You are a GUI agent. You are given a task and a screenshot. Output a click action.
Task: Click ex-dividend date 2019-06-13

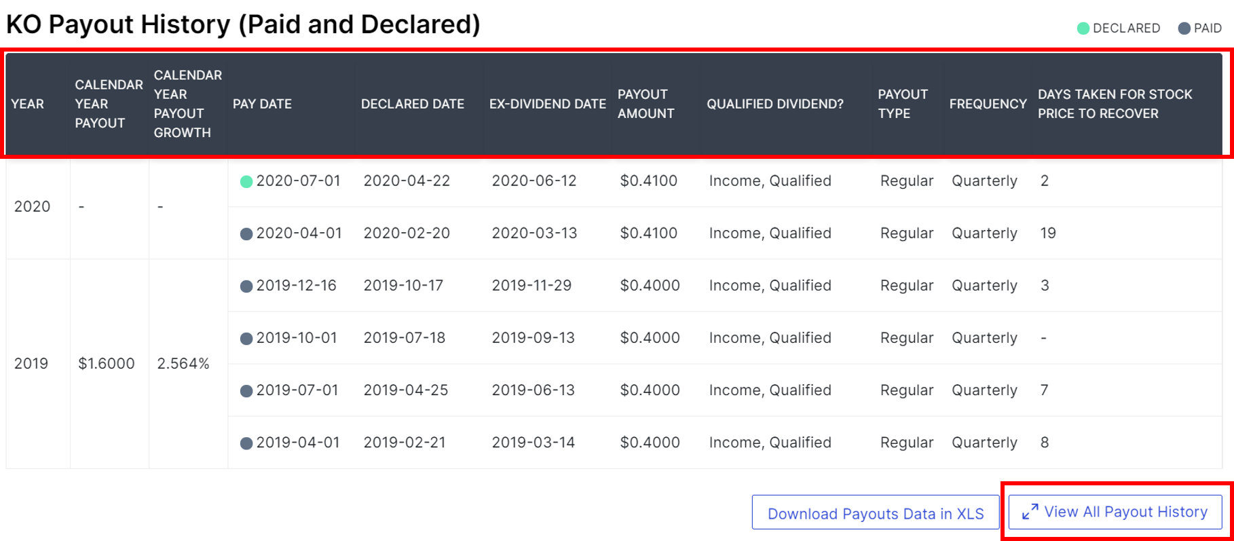(533, 390)
